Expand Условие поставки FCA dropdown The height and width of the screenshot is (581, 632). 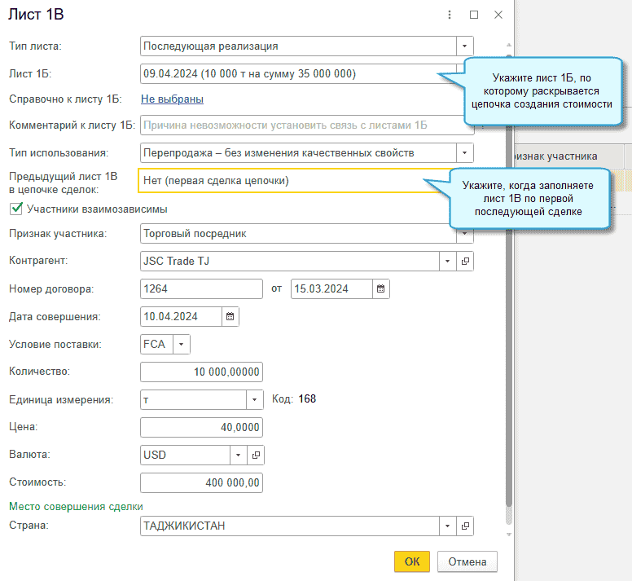[182, 345]
